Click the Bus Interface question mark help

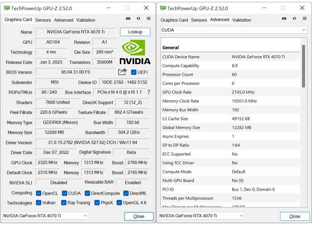[148, 92]
